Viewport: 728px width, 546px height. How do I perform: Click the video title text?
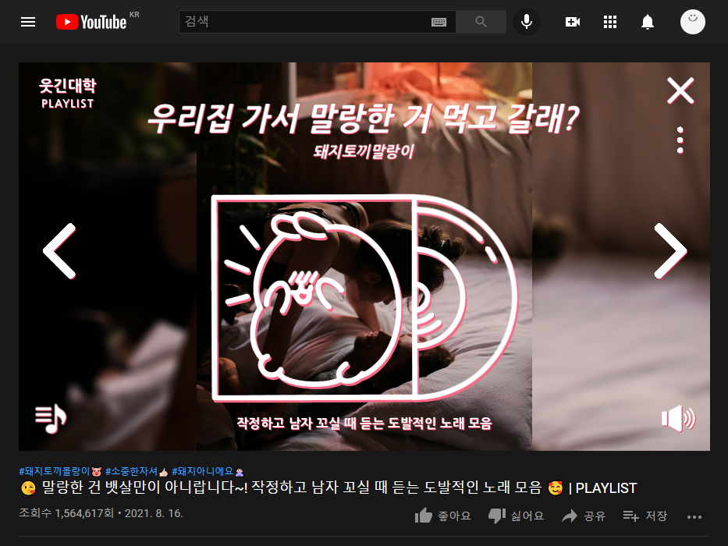pos(328,487)
